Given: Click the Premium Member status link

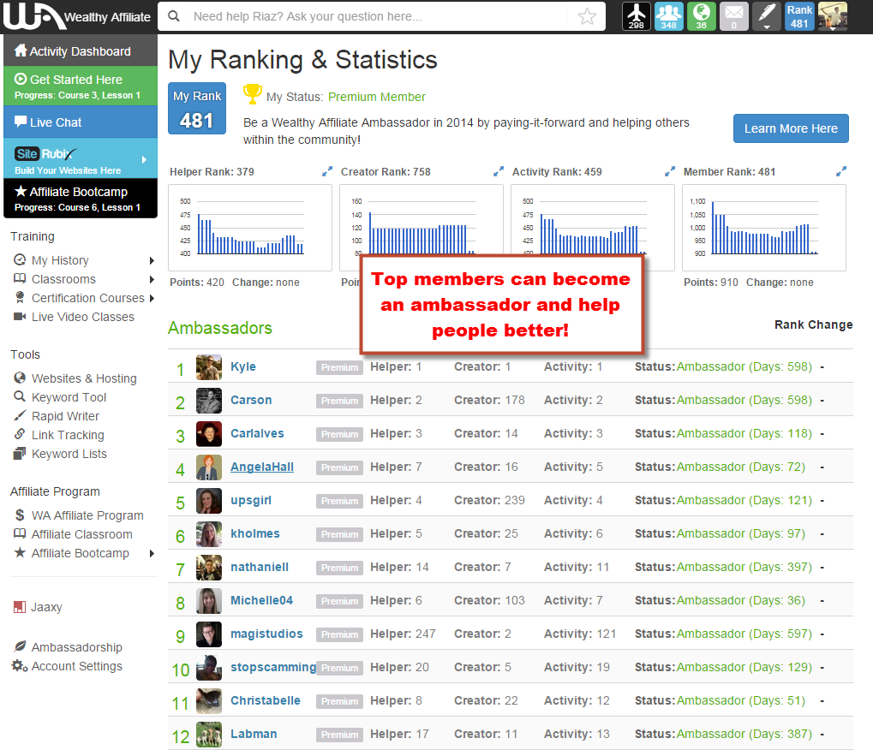Looking at the screenshot, I should point(376,97).
